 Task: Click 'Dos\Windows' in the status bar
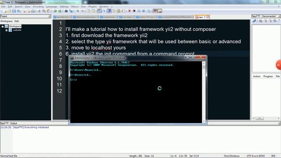[232, 156]
